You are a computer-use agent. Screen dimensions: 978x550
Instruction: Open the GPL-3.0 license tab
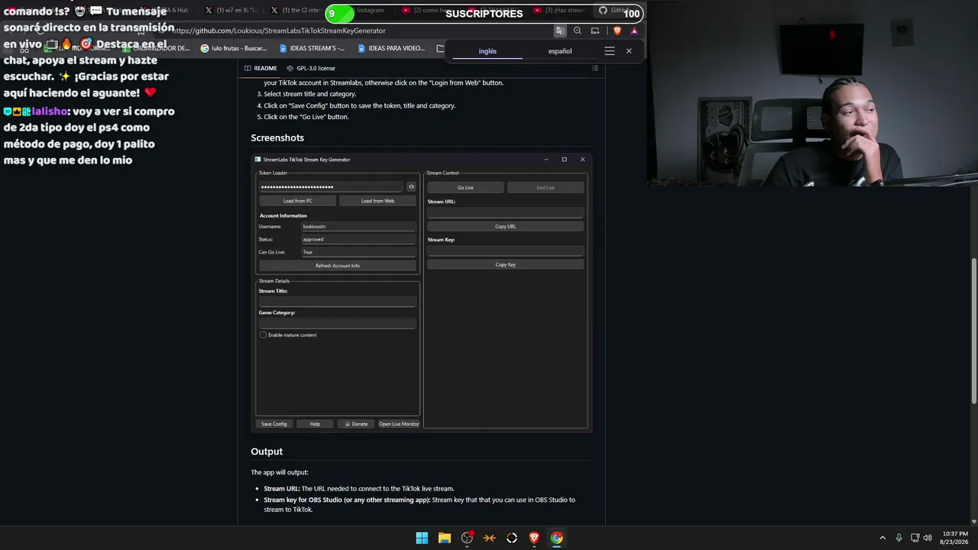coord(311,68)
